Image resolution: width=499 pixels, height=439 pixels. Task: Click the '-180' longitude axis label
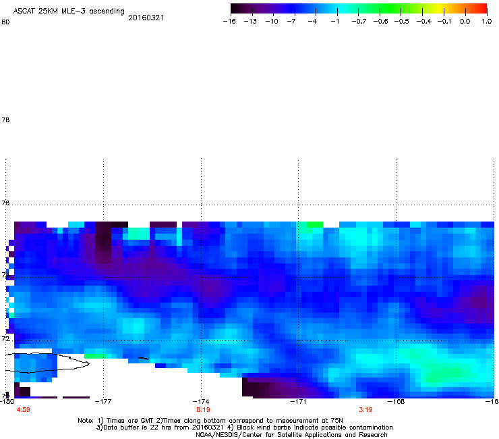point(7,401)
